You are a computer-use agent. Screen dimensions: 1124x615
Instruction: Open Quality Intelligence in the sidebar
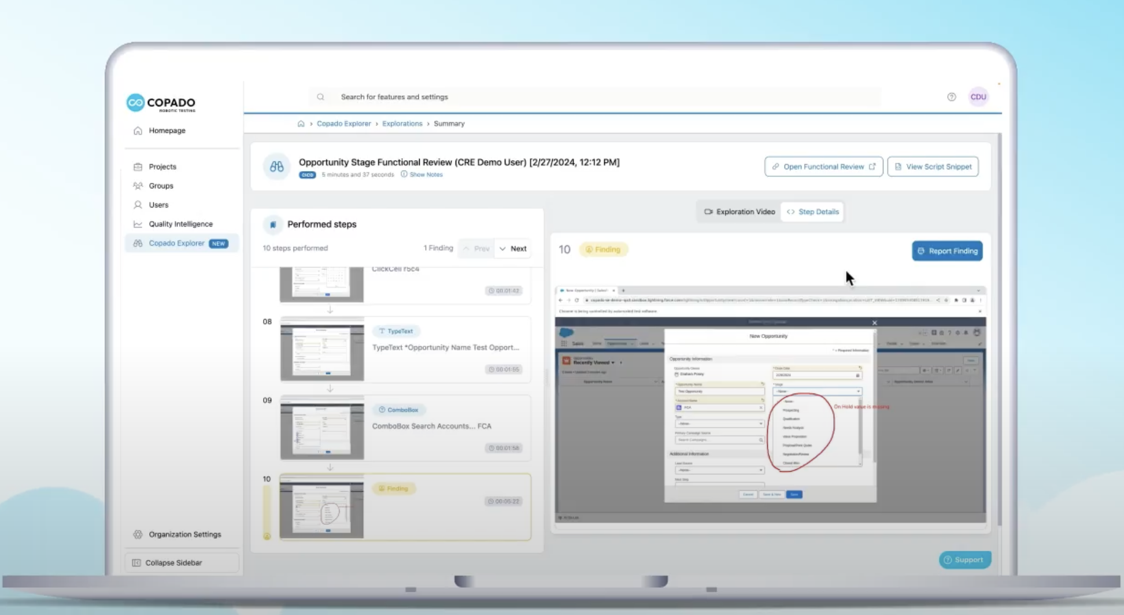coord(180,224)
